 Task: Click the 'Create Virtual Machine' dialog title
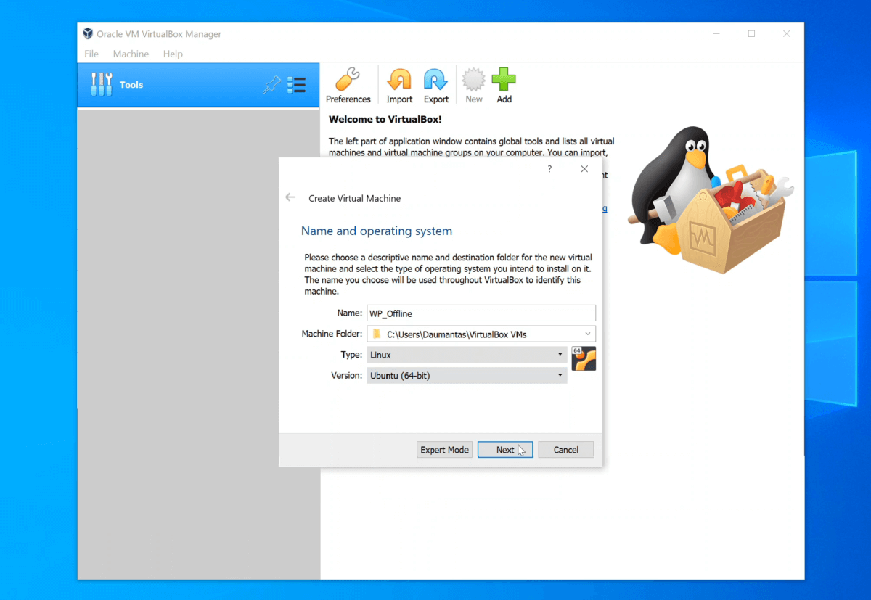pos(355,198)
